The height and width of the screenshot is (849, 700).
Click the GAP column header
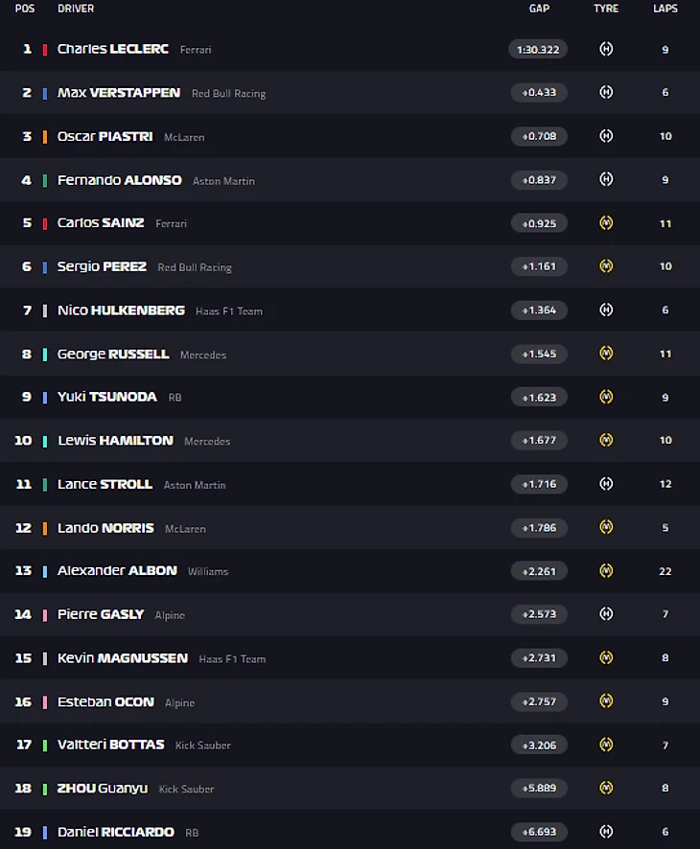539,9
